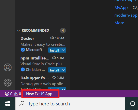The width and height of the screenshot is (138, 110).
Task: Open the npm Intellisense Install dropdown arrow
Action: (x=64, y=70)
